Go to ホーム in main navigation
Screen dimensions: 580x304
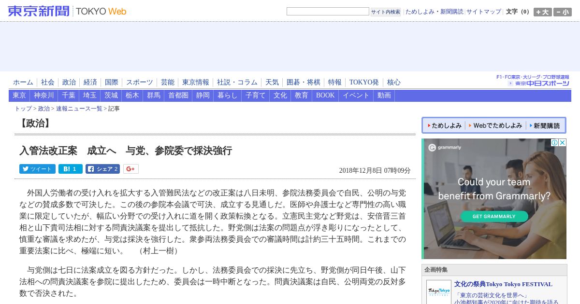coord(23,83)
